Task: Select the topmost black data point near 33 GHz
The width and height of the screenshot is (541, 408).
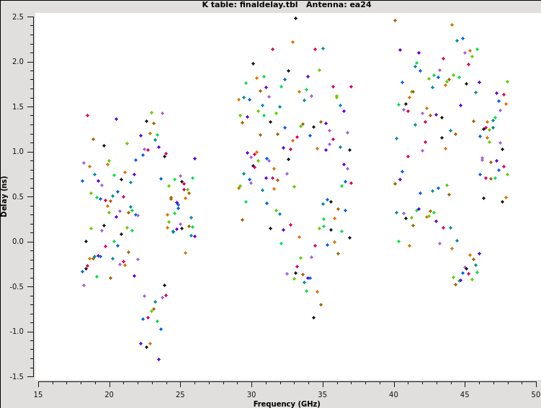Action: tap(295, 19)
